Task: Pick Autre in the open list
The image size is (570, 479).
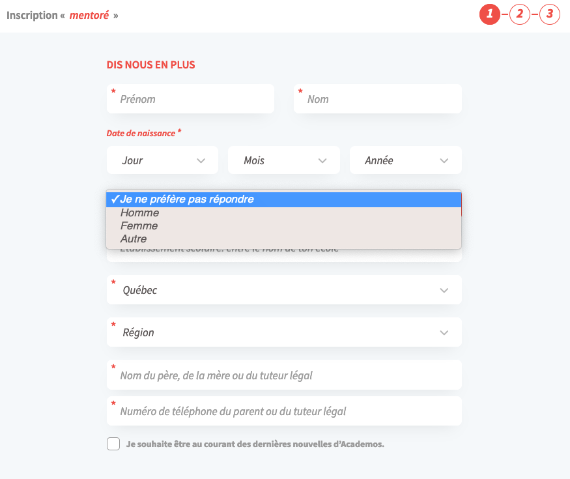Action: [x=134, y=239]
